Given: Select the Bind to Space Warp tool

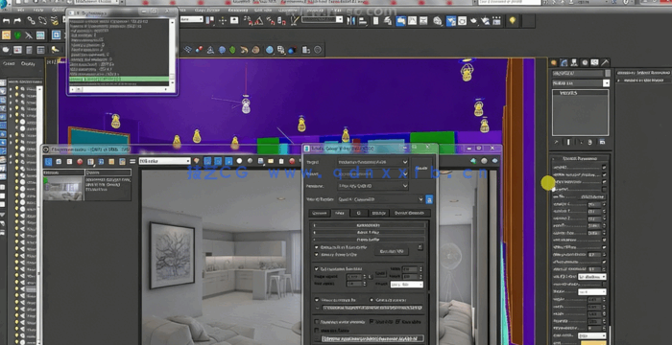Looking at the screenshot, I should (x=55, y=20).
